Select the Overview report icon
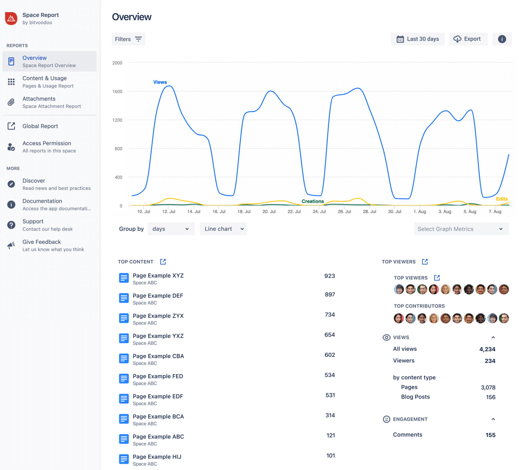This screenshot has width=519, height=470. coord(11,61)
